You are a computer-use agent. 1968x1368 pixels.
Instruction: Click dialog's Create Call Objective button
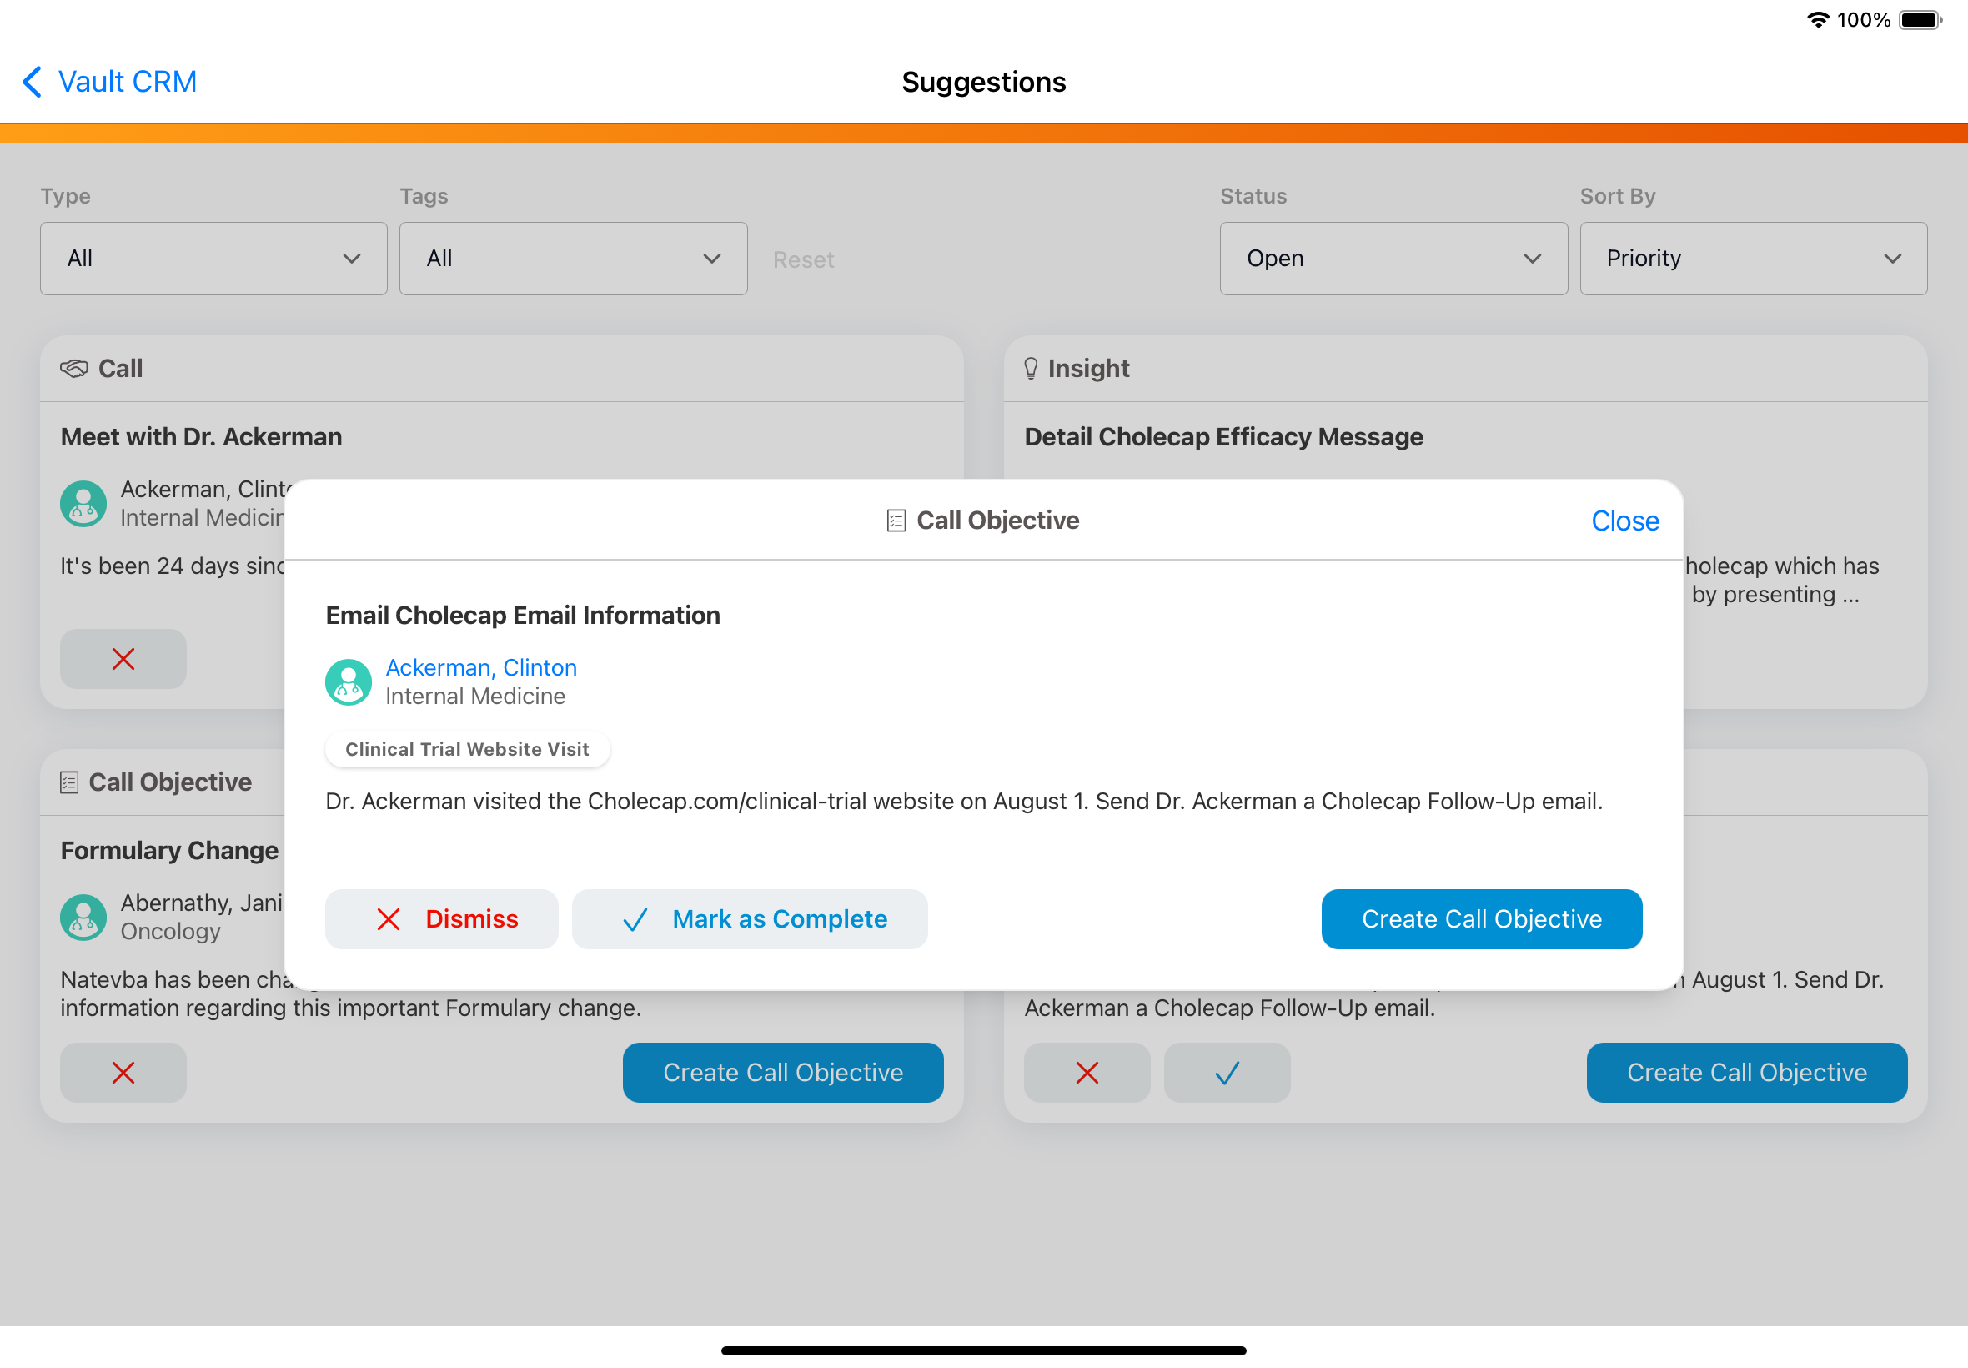(x=1480, y=919)
